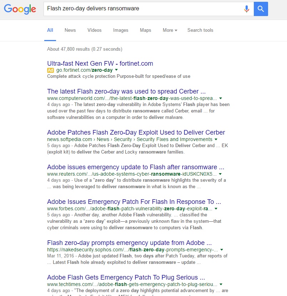Expand dropdown arrow beside reuters.com URL
The height and width of the screenshot is (296, 287).
(x=220, y=174)
